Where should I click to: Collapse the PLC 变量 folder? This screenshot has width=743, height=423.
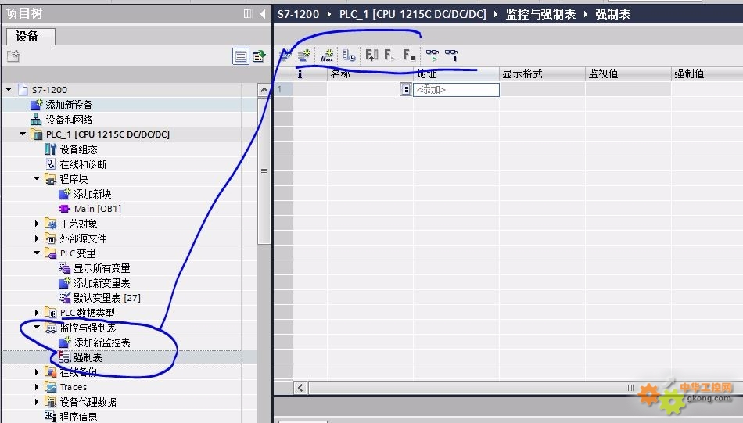coord(37,253)
